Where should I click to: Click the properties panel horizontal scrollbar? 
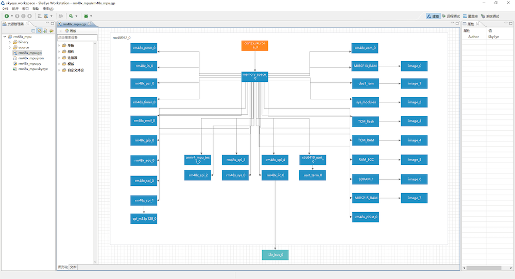click(x=484, y=268)
